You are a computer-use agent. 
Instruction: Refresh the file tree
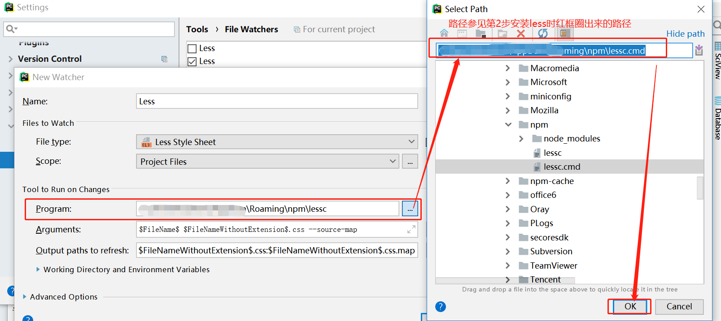(x=543, y=34)
